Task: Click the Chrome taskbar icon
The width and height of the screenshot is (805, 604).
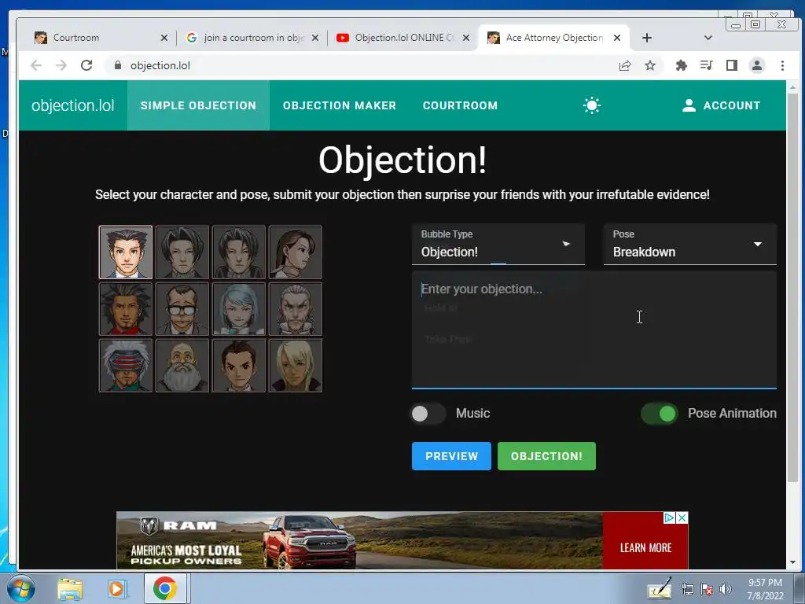Action: pos(164,588)
